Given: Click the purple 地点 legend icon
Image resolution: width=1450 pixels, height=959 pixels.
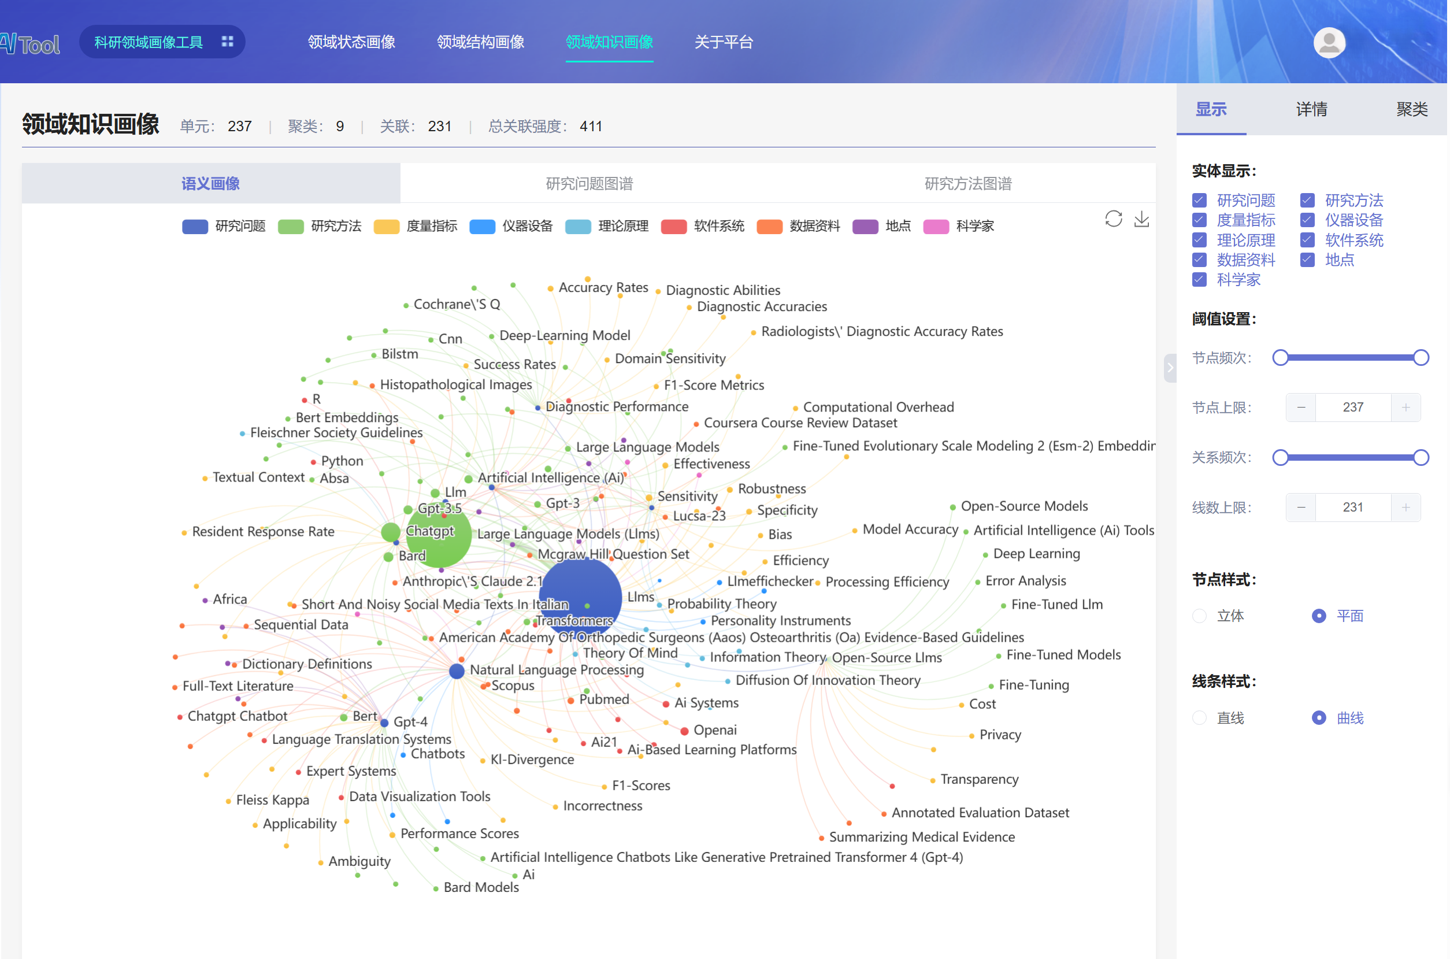Looking at the screenshot, I should [865, 226].
